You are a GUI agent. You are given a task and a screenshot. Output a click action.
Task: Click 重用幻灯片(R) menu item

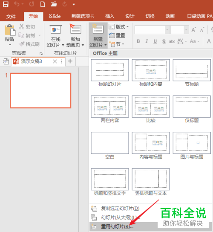click(117, 226)
